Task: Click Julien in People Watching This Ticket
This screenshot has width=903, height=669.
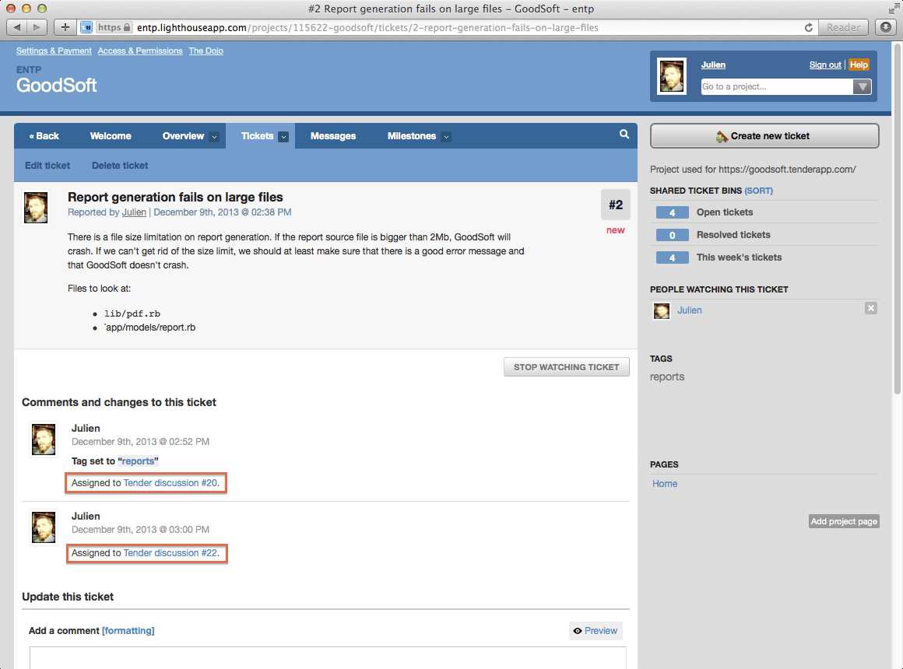Action: tap(690, 310)
